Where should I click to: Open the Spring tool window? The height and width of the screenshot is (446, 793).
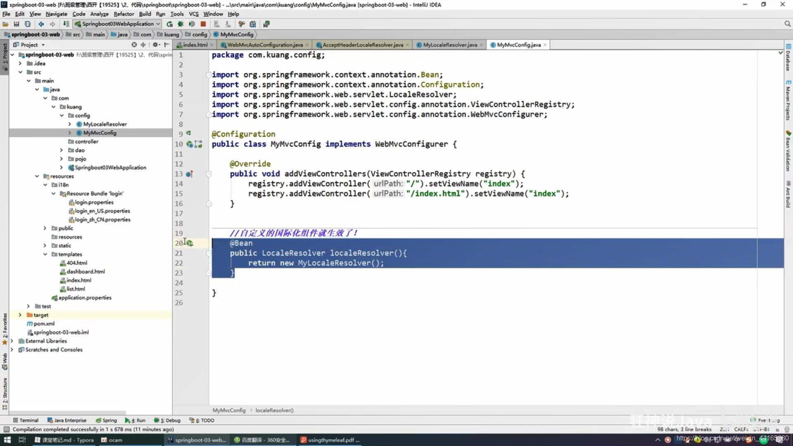pyautogui.click(x=106, y=420)
